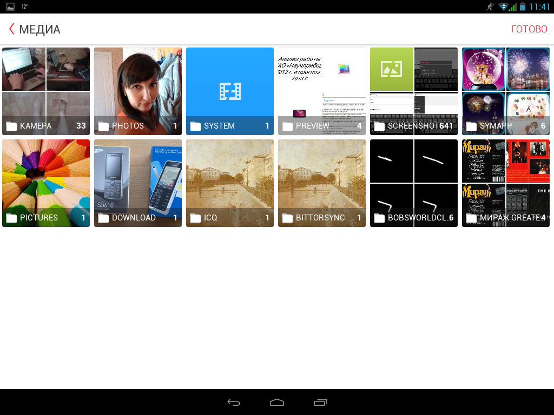The height and width of the screenshot is (415, 554).
Task: Open the PHOTOS album thumbnail
Action: [138, 91]
